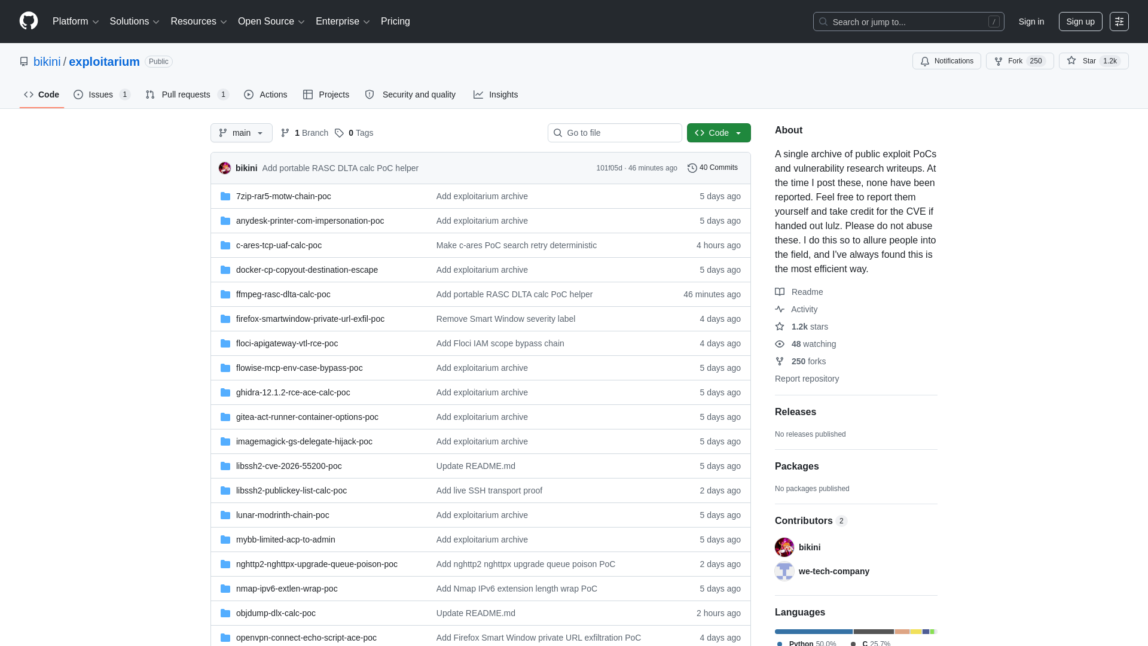Screen dimensions: 1148x646
Task: Click the Python segment of the languages bar
Action: (814, 632)
